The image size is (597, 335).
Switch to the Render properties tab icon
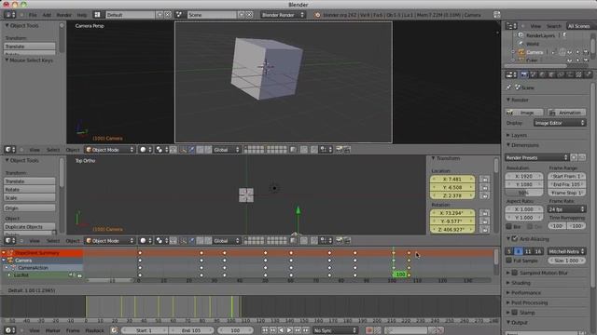[524, 74]
